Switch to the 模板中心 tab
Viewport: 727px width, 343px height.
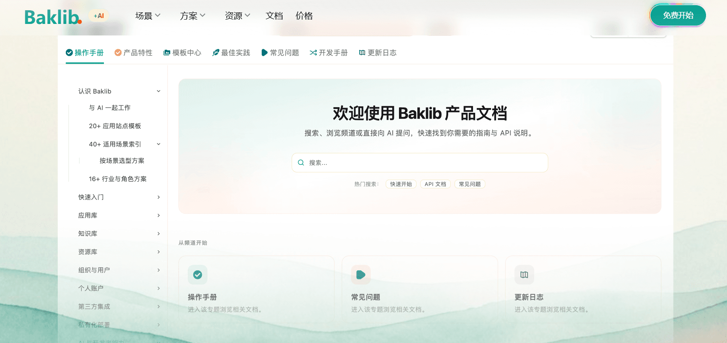182,53
